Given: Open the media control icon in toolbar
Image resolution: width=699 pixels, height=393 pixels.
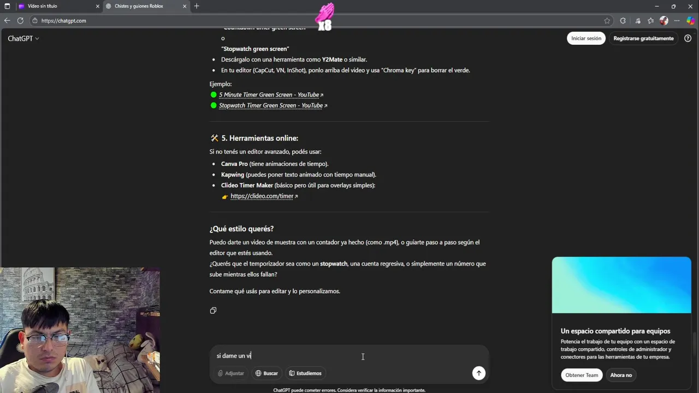Looking at the screenshot, I should coord(638,21).
